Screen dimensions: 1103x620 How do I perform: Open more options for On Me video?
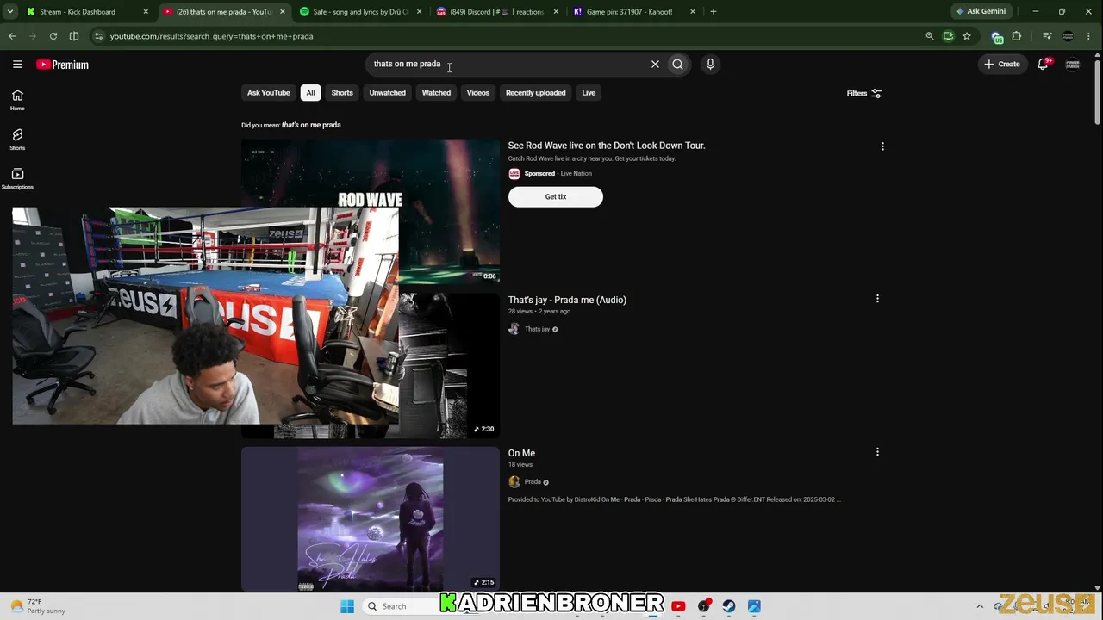(877, 452)
